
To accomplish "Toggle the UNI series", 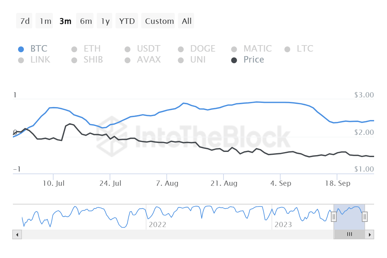I will pyautogui.click(x=181, y=60).
